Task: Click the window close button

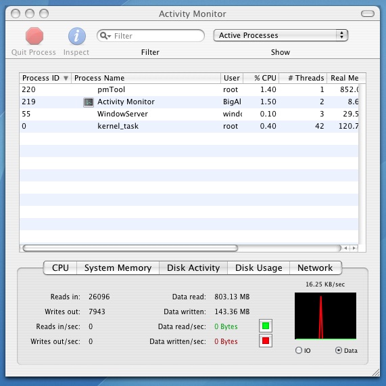Action: pos(16,14)
